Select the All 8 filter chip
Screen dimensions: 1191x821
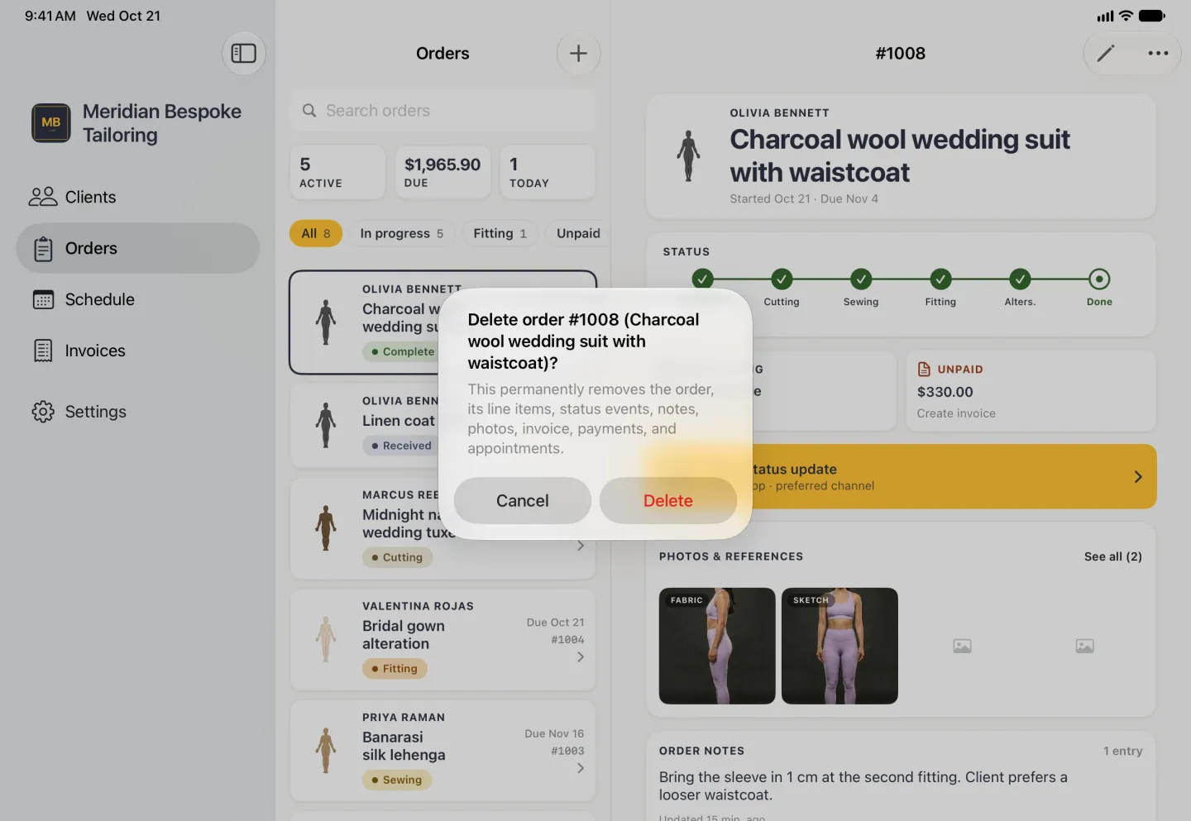[x=316, y=233]
